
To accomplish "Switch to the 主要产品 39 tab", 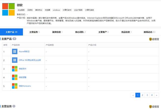I will tap(11, 32).
